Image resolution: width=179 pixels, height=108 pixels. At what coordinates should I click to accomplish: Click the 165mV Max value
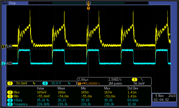coord(42,92)
